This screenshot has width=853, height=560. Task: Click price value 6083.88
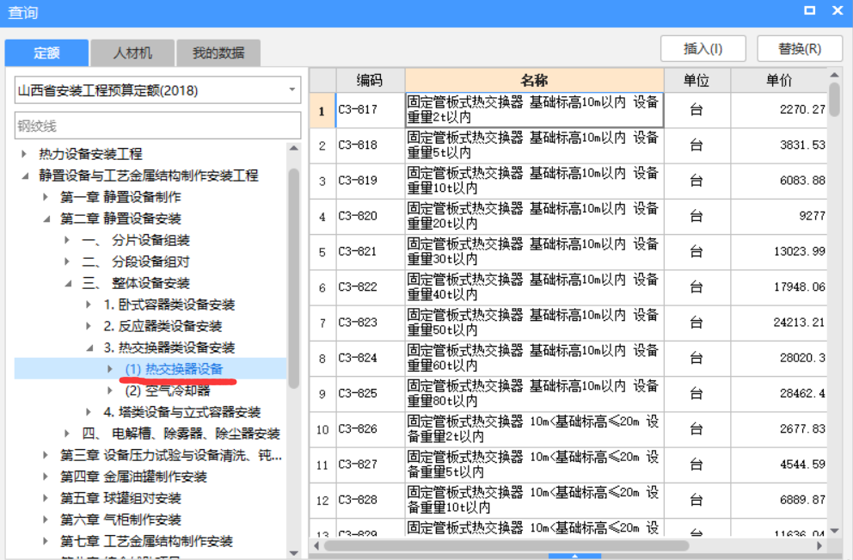click(802, 180)
